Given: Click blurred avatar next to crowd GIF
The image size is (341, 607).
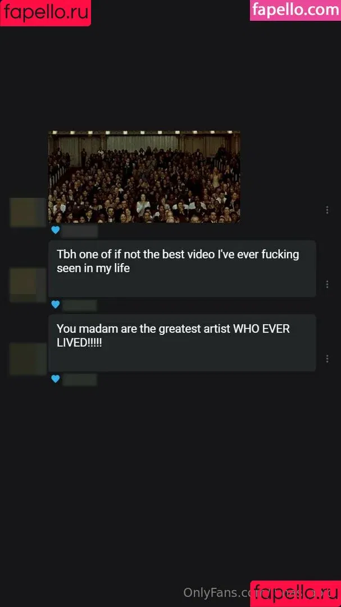Looking at the screenshot, I should click(28, 212).
